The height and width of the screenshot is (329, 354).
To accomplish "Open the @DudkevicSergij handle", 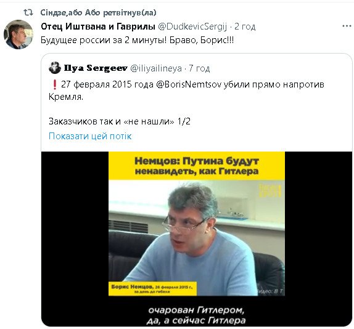I will pos(192,26).
